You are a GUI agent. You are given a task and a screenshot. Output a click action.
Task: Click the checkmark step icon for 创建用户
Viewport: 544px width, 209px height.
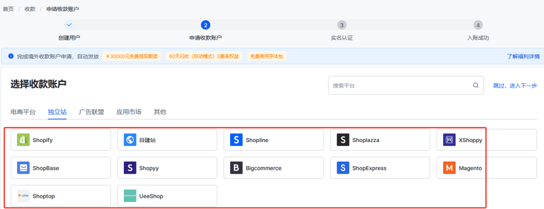tap(70, 25)
